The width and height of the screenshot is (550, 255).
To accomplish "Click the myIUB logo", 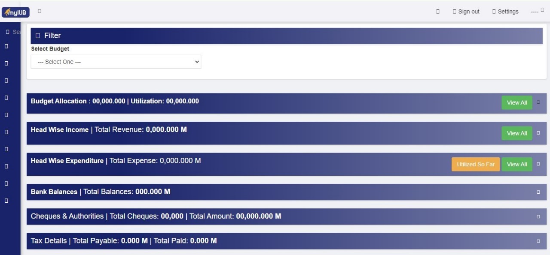I will [x=16, y=13].
